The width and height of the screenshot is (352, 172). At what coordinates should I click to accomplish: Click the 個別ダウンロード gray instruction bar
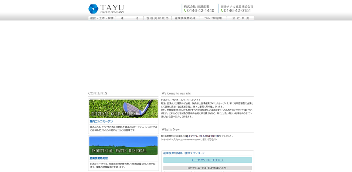[x=207, y=168]
